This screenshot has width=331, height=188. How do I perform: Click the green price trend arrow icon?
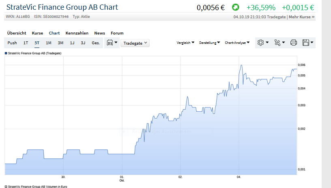[x=235, y=7]
